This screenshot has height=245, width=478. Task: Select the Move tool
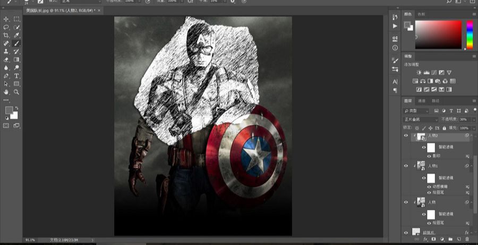(6, 19)
